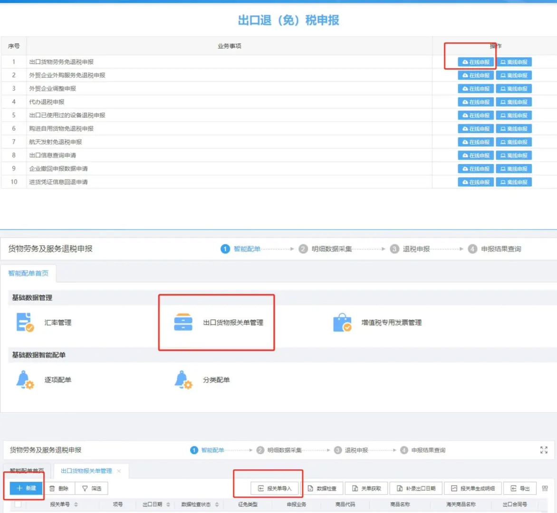The image size is (557, 513).
Task: Click 补录出口日期 icon
Action: pos(415,488)
